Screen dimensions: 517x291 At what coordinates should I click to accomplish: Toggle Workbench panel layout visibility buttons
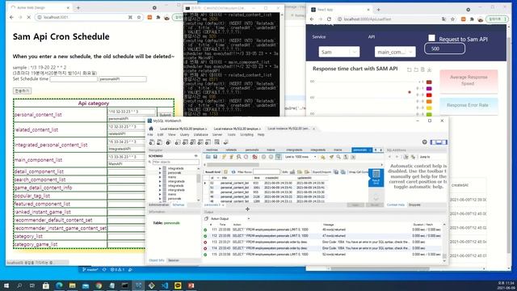coord(439,142)
